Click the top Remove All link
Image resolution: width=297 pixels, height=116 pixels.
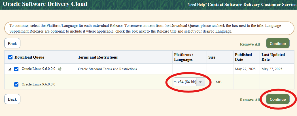(x=250, y=44)
